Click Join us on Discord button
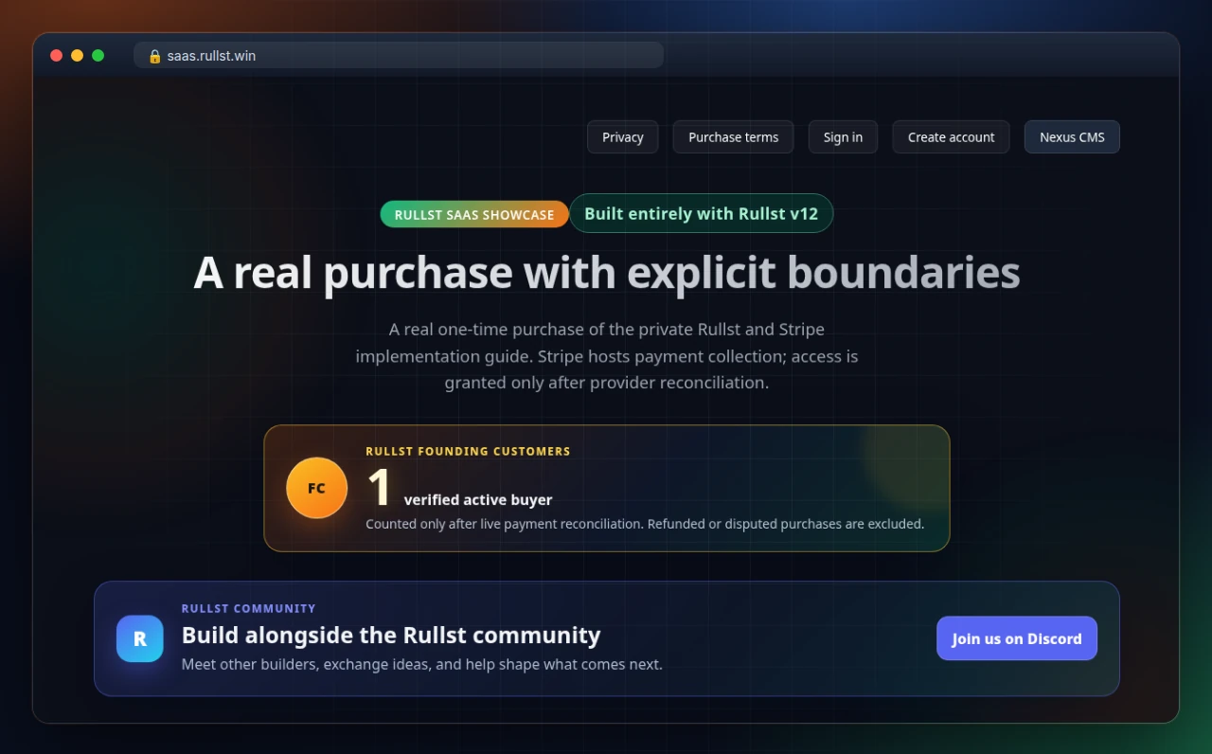Image resolution: width=1212 pixels, height=754 pixels. click(1017, 638)
